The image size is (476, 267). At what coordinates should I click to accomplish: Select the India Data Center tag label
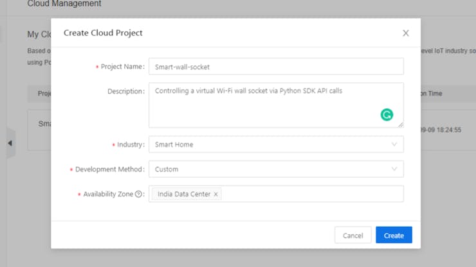tap(183, 194)
